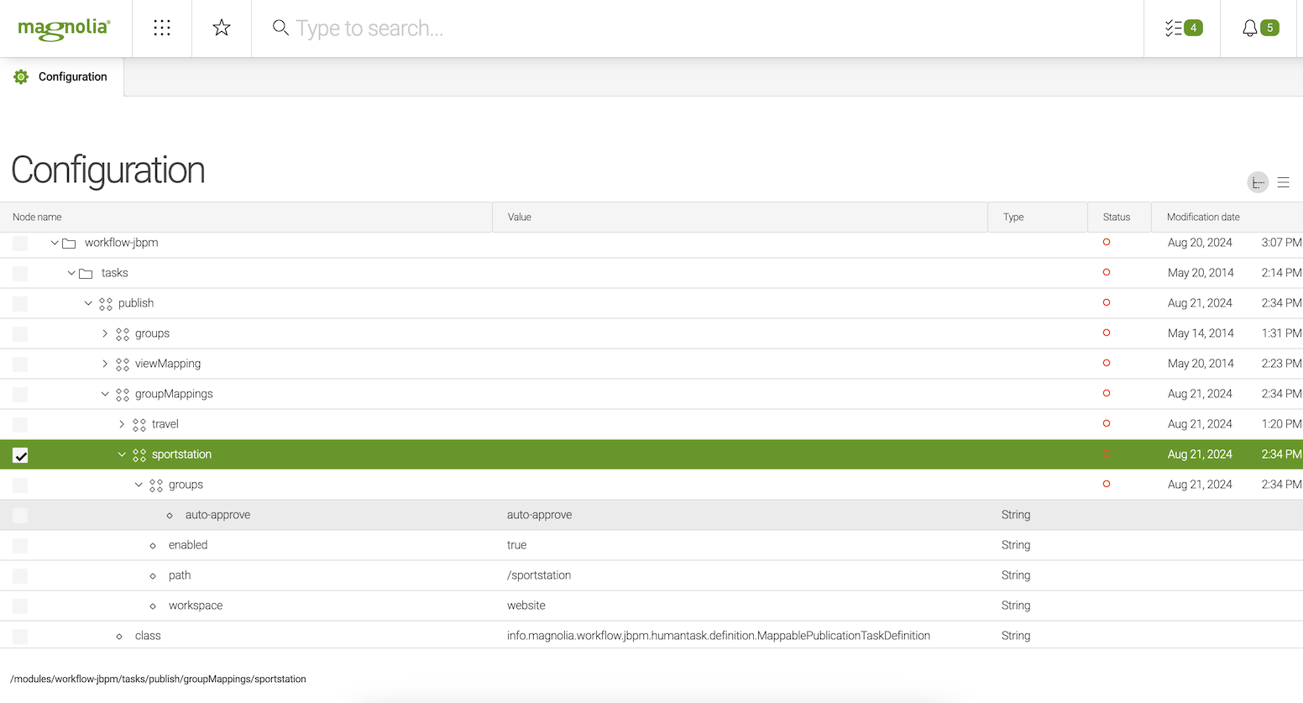The image size is (1303, 703).
Task: Collapse the publish node
Action: 88,303
